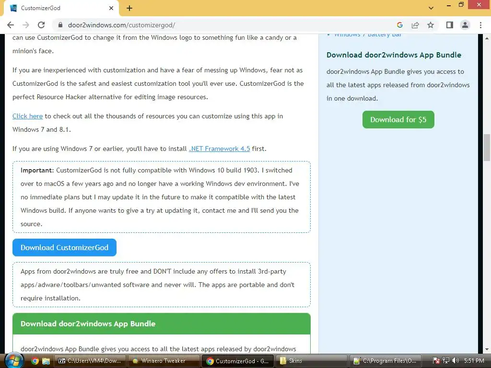Click the vertical scrollbar thumb
491x368 pixels.
[487, 147]
